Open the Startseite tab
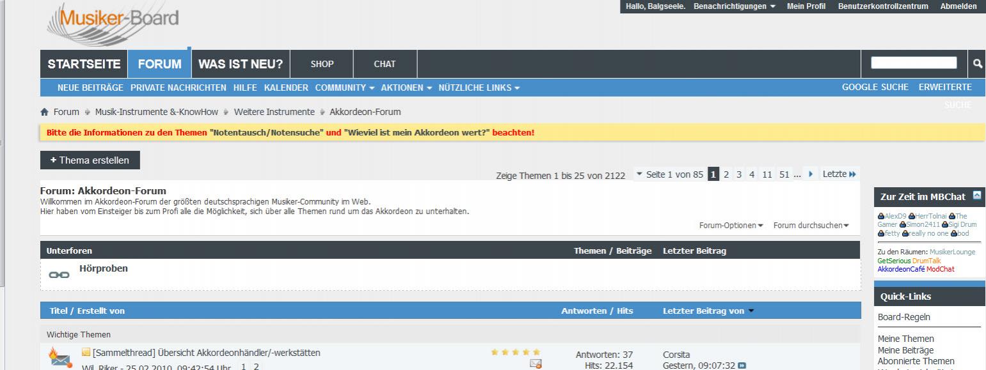Image resolution: width=986 pixels, height=370 pixels. click(x=84, y=64)
